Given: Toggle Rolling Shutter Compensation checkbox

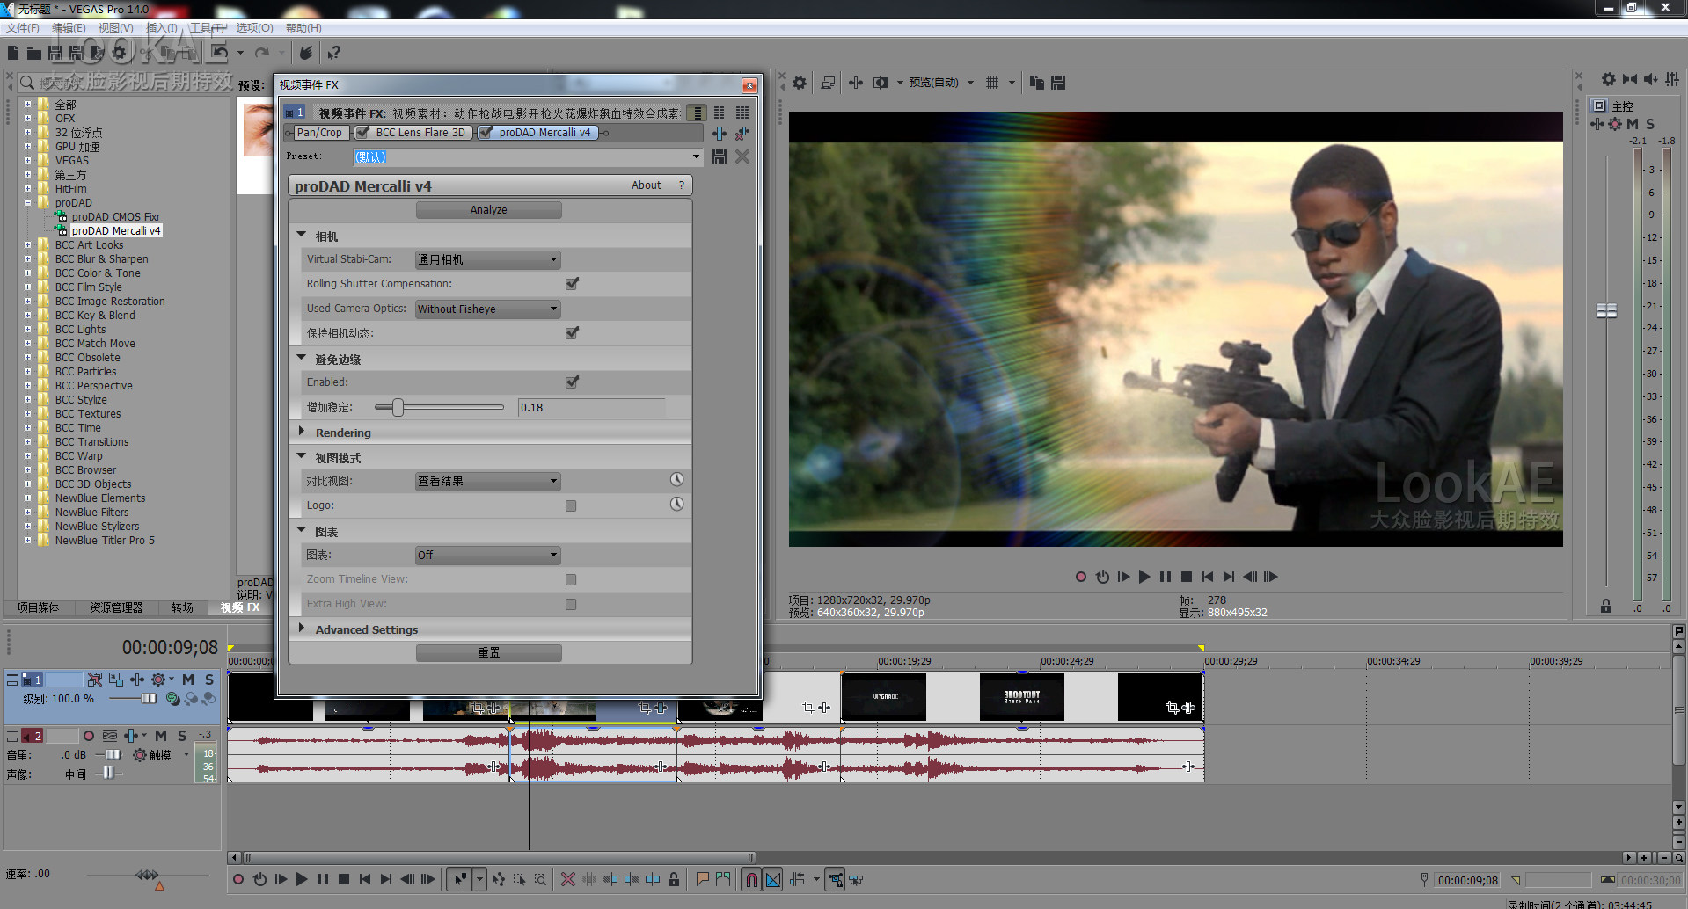Looking at the screenshot, I should [x=572, y=284].
